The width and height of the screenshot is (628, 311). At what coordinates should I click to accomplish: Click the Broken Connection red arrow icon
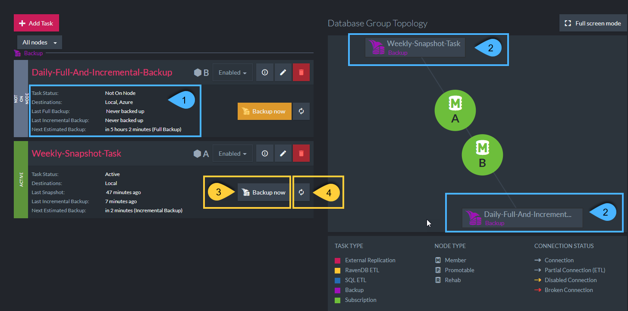[537, 290]
